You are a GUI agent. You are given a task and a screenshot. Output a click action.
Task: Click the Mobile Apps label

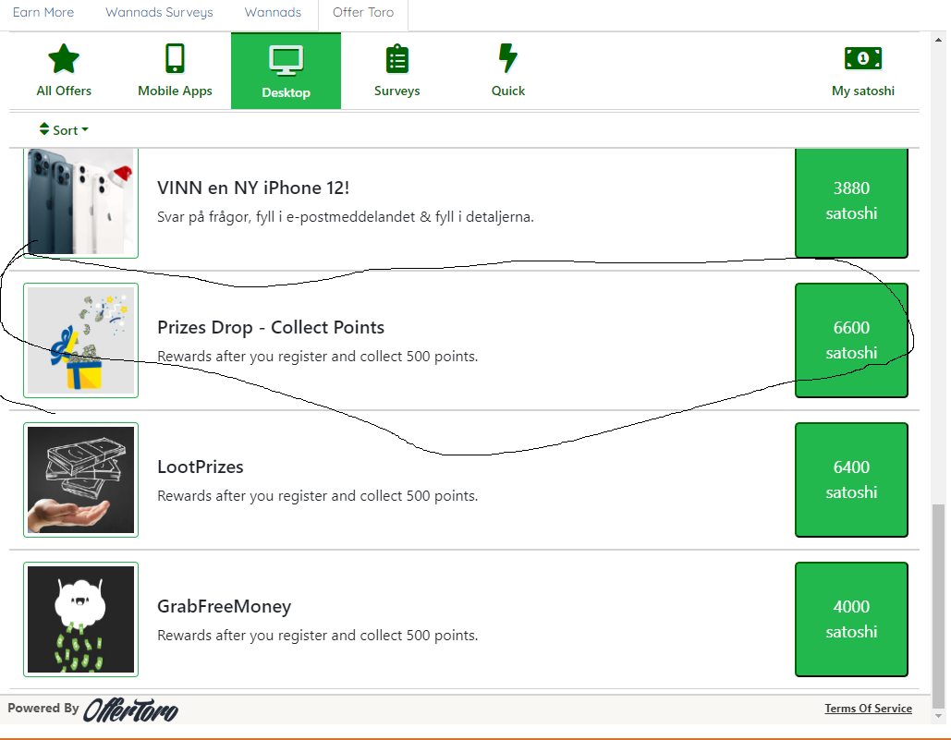click(175, 91)
